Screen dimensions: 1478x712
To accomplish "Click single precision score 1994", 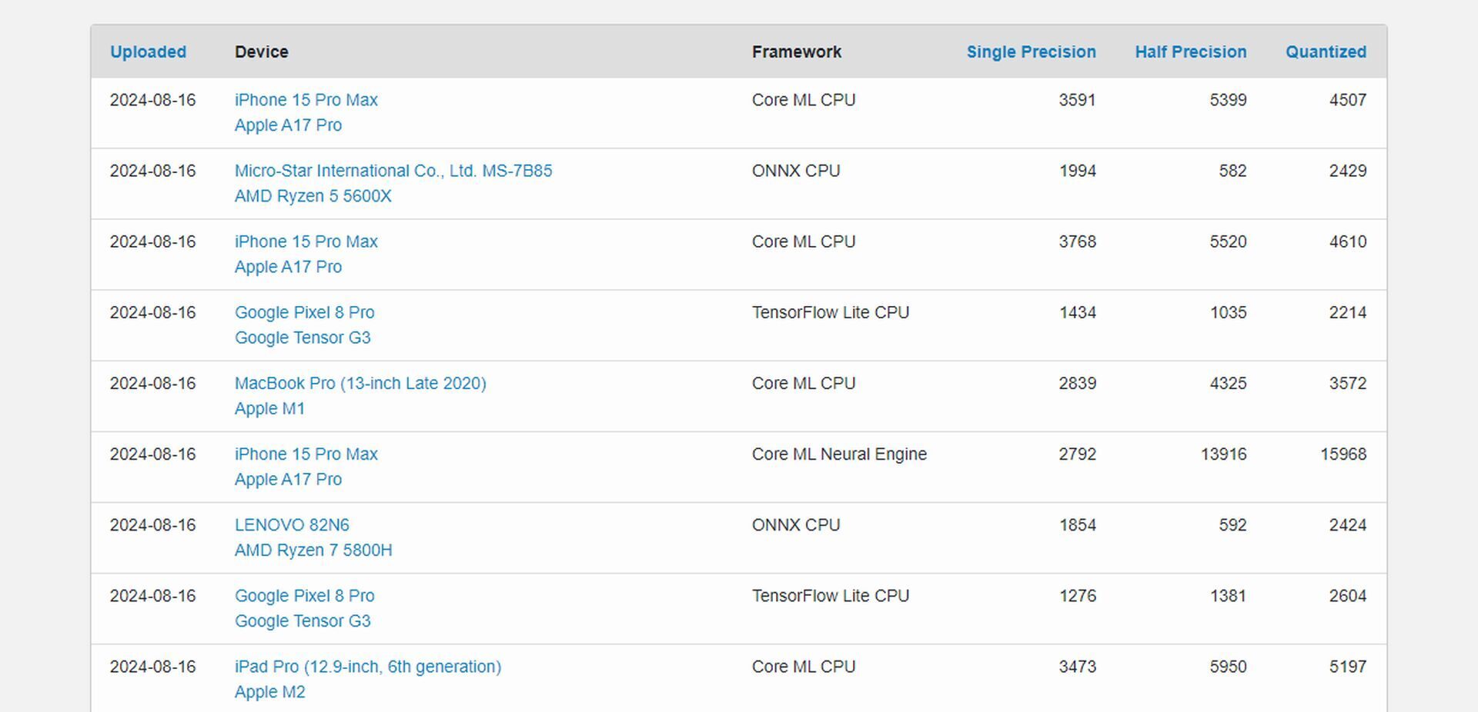I will click(1078, 171).
